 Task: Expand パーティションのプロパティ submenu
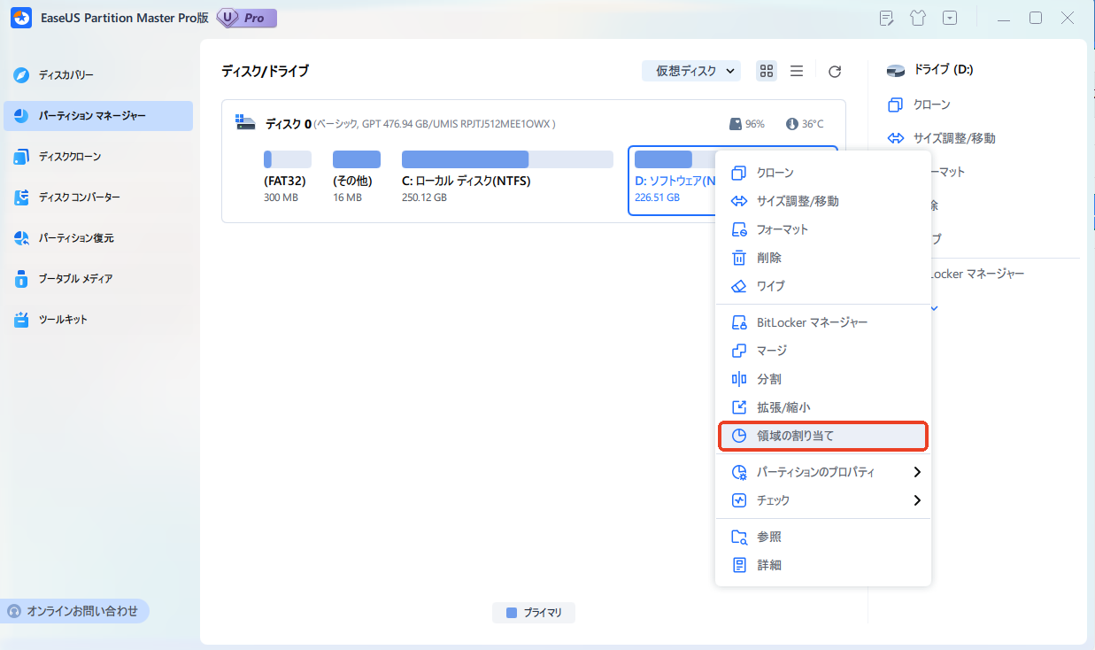916,472
